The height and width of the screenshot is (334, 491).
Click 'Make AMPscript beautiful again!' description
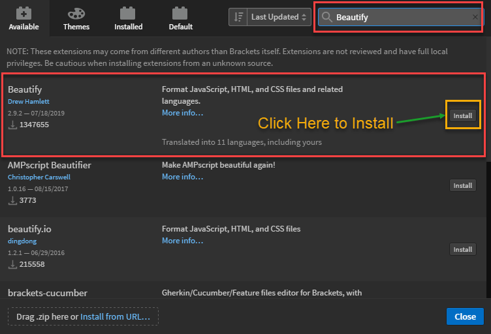pyautogui.click(x=219, y=165)
